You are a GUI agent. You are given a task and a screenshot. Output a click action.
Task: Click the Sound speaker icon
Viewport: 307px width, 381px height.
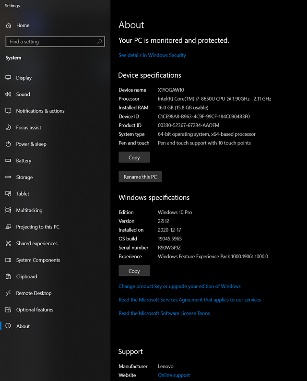[8, 94]
